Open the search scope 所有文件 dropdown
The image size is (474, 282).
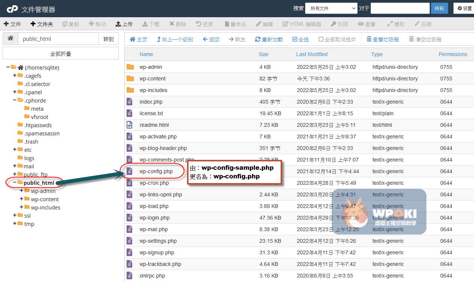click(x=331, y=8)
